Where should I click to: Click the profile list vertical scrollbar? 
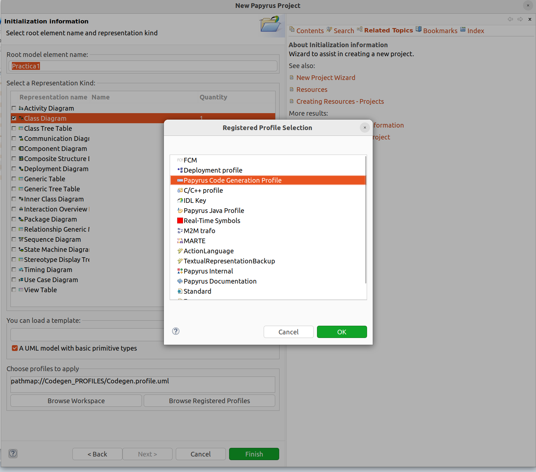pos(366,220)
